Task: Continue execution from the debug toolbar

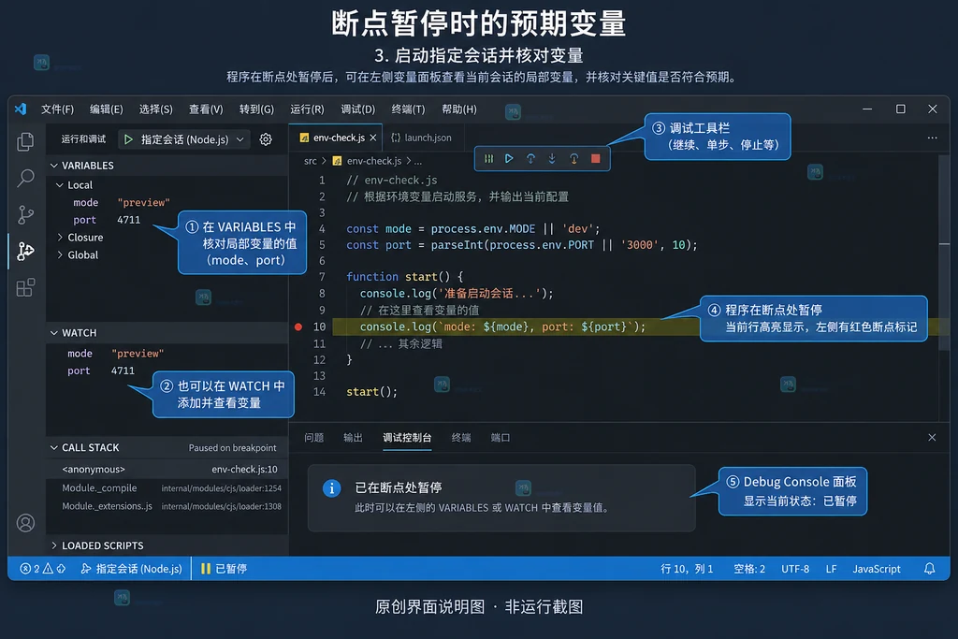Action: pyautogui.click(x=508, y=159)
